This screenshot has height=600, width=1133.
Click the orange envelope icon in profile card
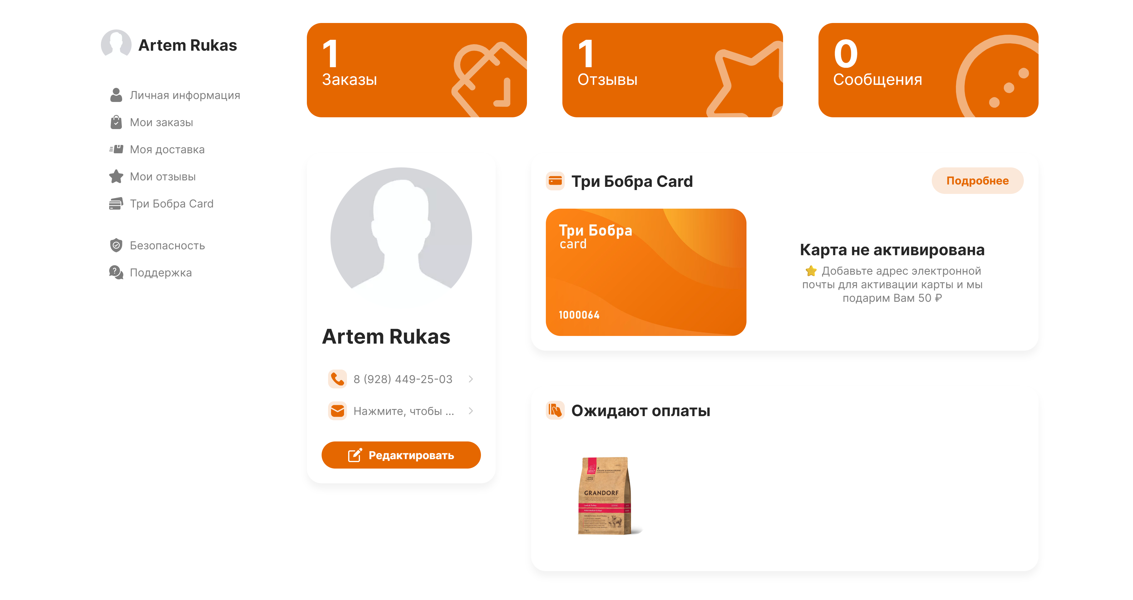pos(337,411)
